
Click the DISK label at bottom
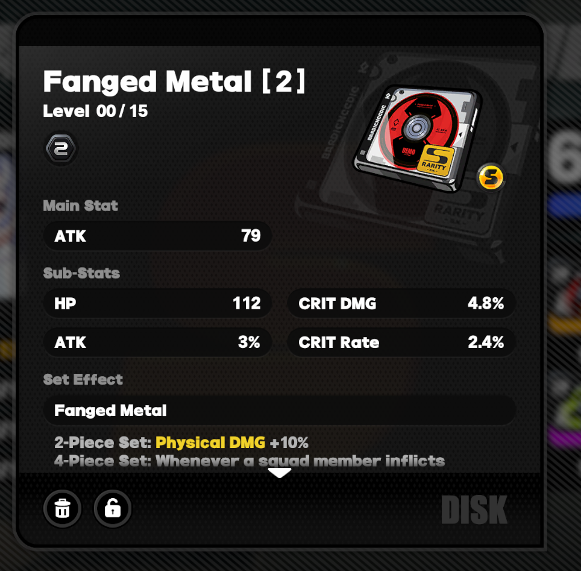[x=474, y=510]
